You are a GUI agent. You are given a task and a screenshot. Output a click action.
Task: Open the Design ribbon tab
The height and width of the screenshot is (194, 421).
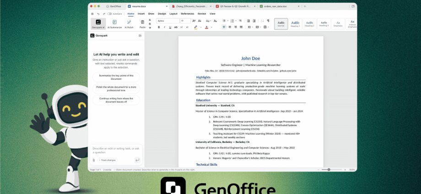pyautogui.click(x=162, y=14)
